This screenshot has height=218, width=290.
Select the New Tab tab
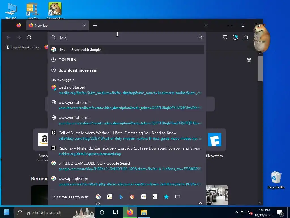(x=57, y=25)
